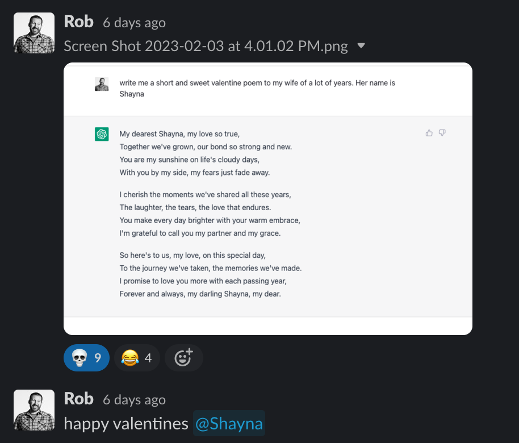The width and height of the screenshot is (519, 443).
Task: Click the thumbs down icon on poem
Action: (442, 133)
